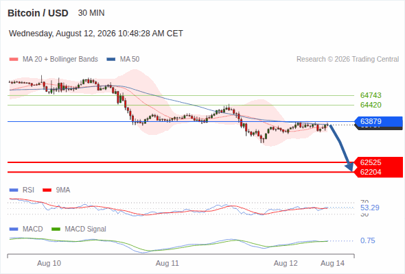405x274 pixels.
Task: Click the MACD value 0.75 readout
Action: [367, 240]
